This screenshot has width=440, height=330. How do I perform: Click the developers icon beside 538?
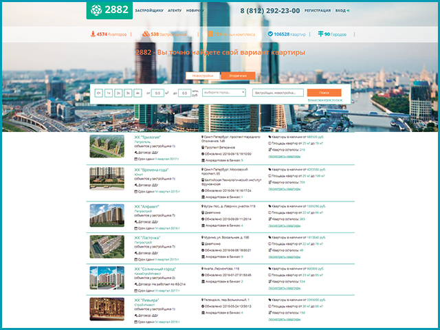pos(146,34)
